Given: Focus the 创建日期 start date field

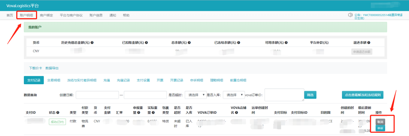Looking at the screenshot, I should pyautogui.click(x=97, y=95).
